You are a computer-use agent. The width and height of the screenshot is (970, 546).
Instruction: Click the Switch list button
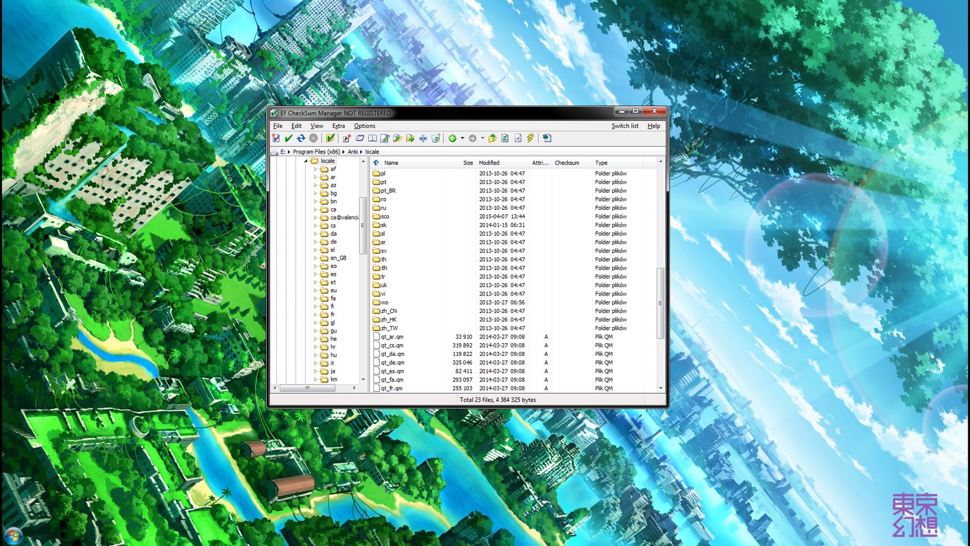point(625,126)
